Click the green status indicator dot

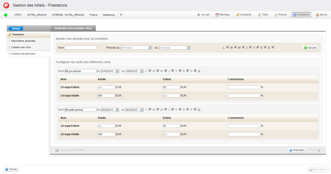[6, 15]
